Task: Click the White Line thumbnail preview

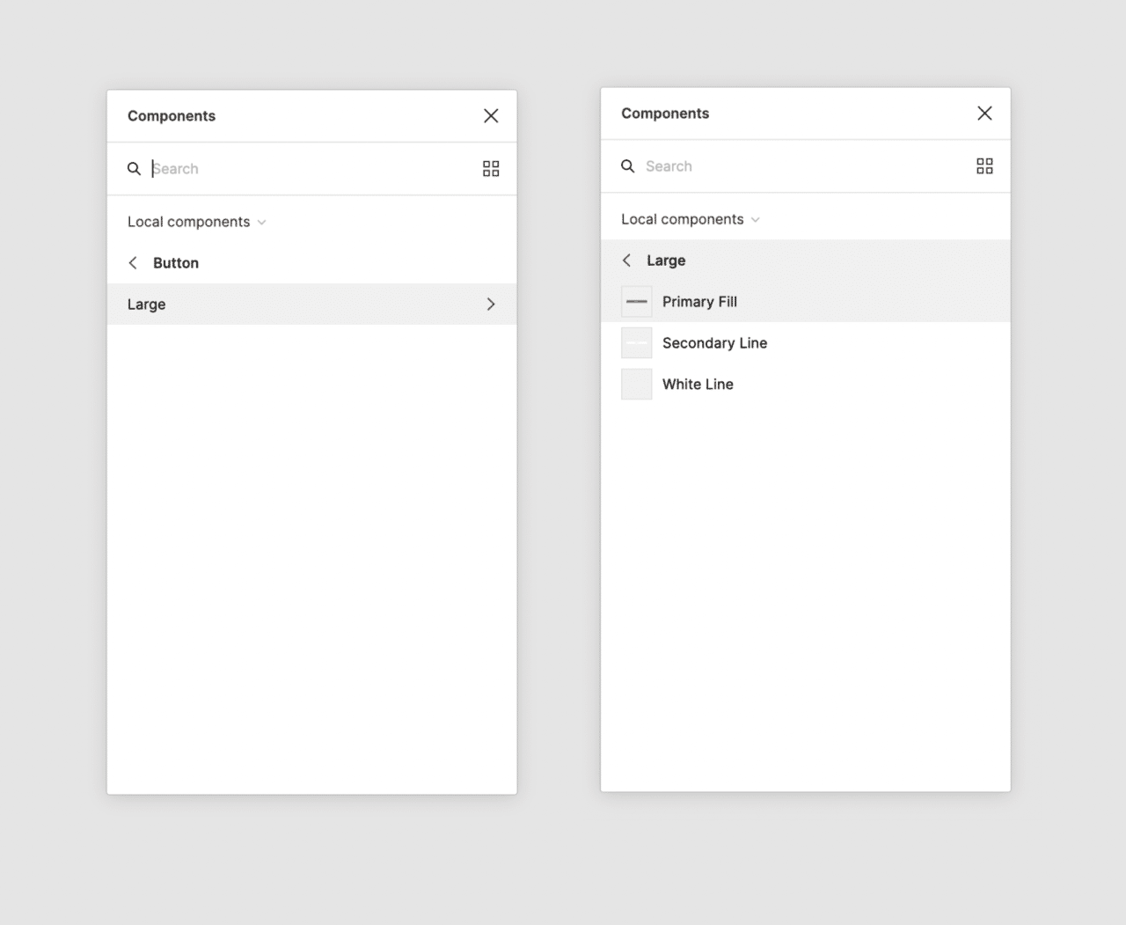Action: point(636,385)
